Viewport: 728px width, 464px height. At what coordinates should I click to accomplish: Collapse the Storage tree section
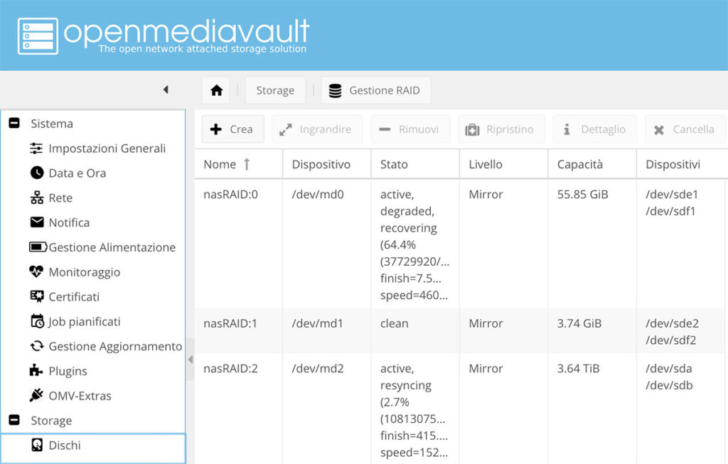click(x=14, y=421)
